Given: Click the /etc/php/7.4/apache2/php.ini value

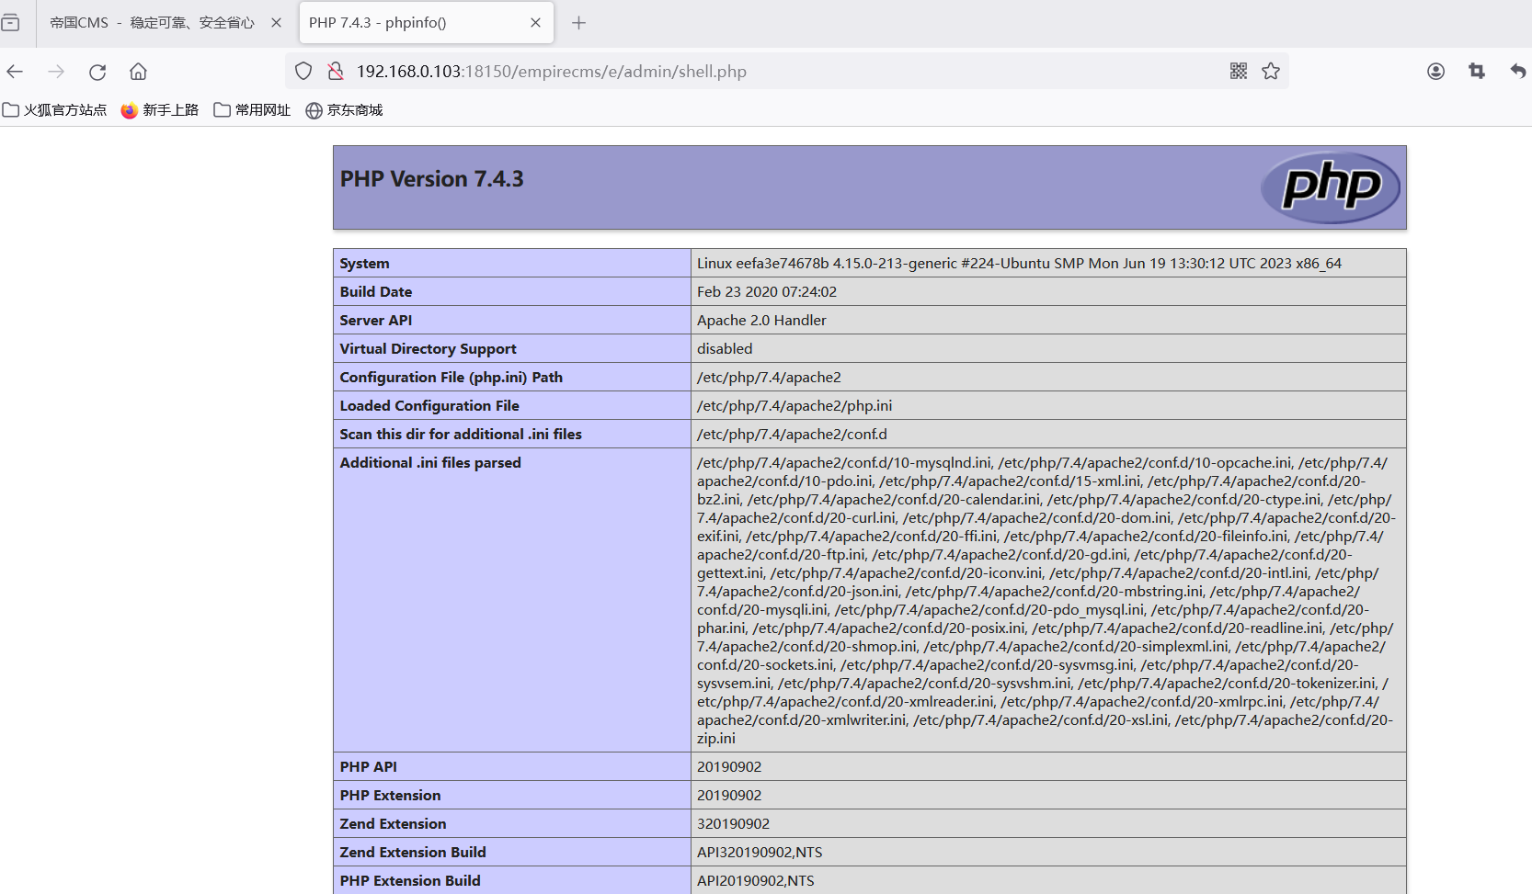Looking at the screenshot, I should coord(795,406).
